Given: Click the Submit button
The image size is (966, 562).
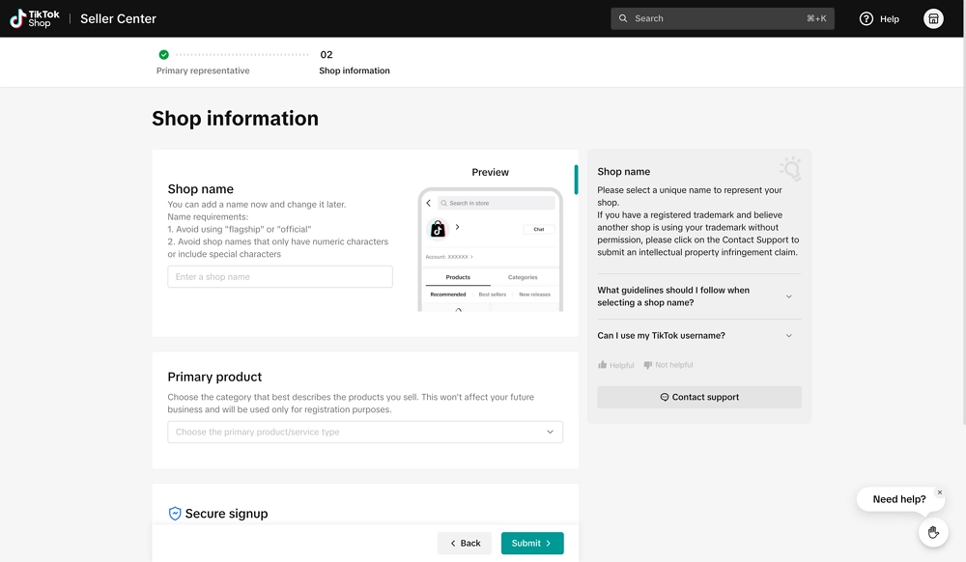Looking at the screenshot, I should tap(531, 543).
